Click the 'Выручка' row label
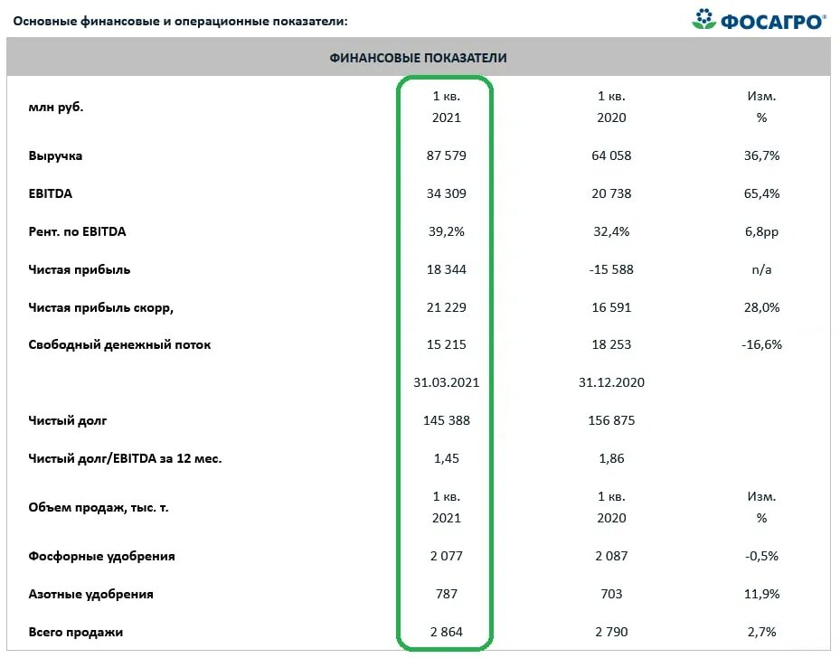Screen dimensions: 840x658 [55, 155]
